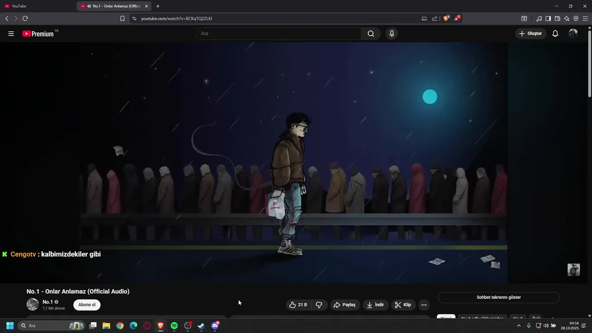This screenshot has height=333, width=592.
Task: Open the browser main menu
Action: [585, 18]
